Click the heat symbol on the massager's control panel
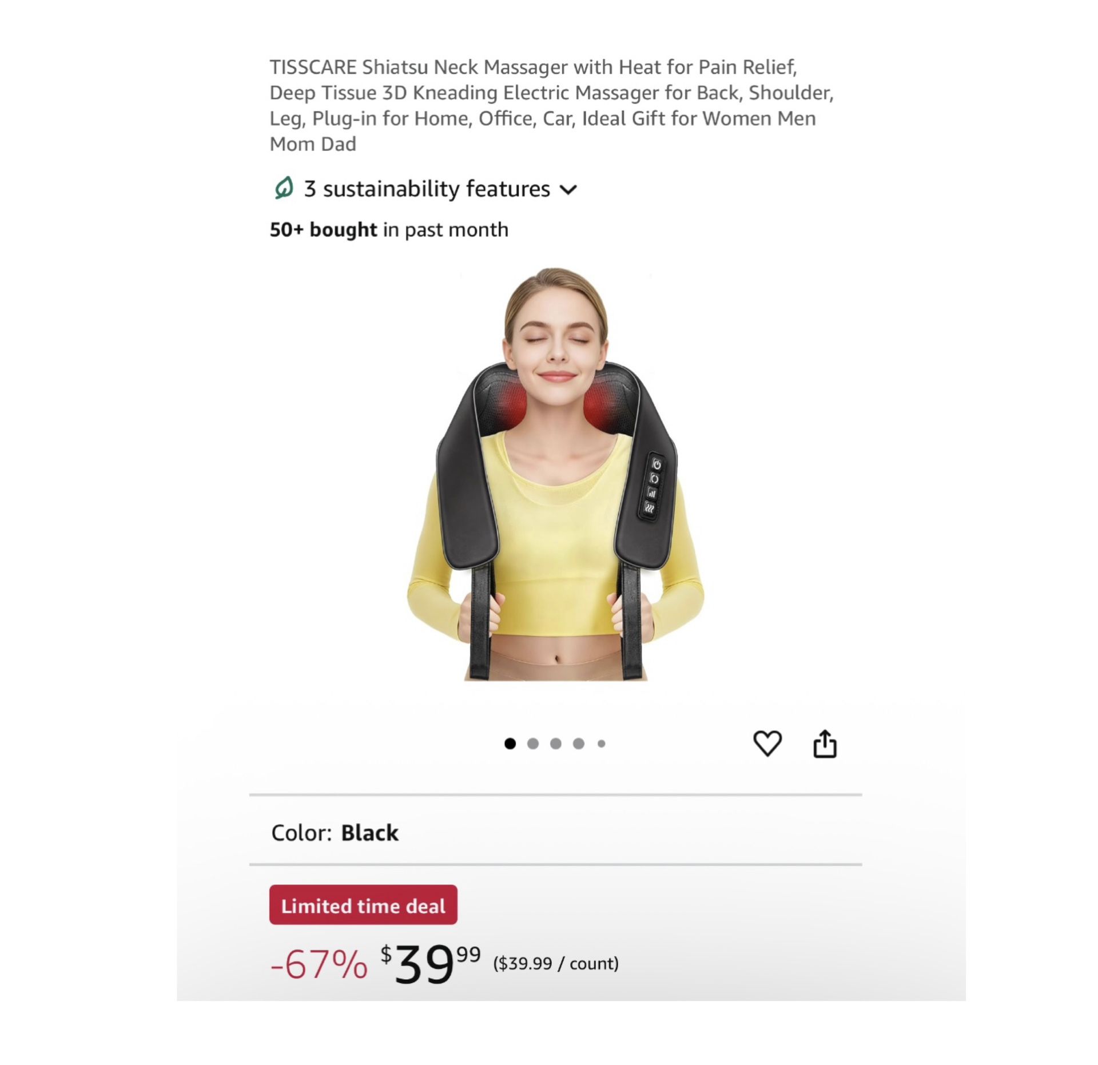This screenshot has height=1065, width=1098. pos(649,507)
